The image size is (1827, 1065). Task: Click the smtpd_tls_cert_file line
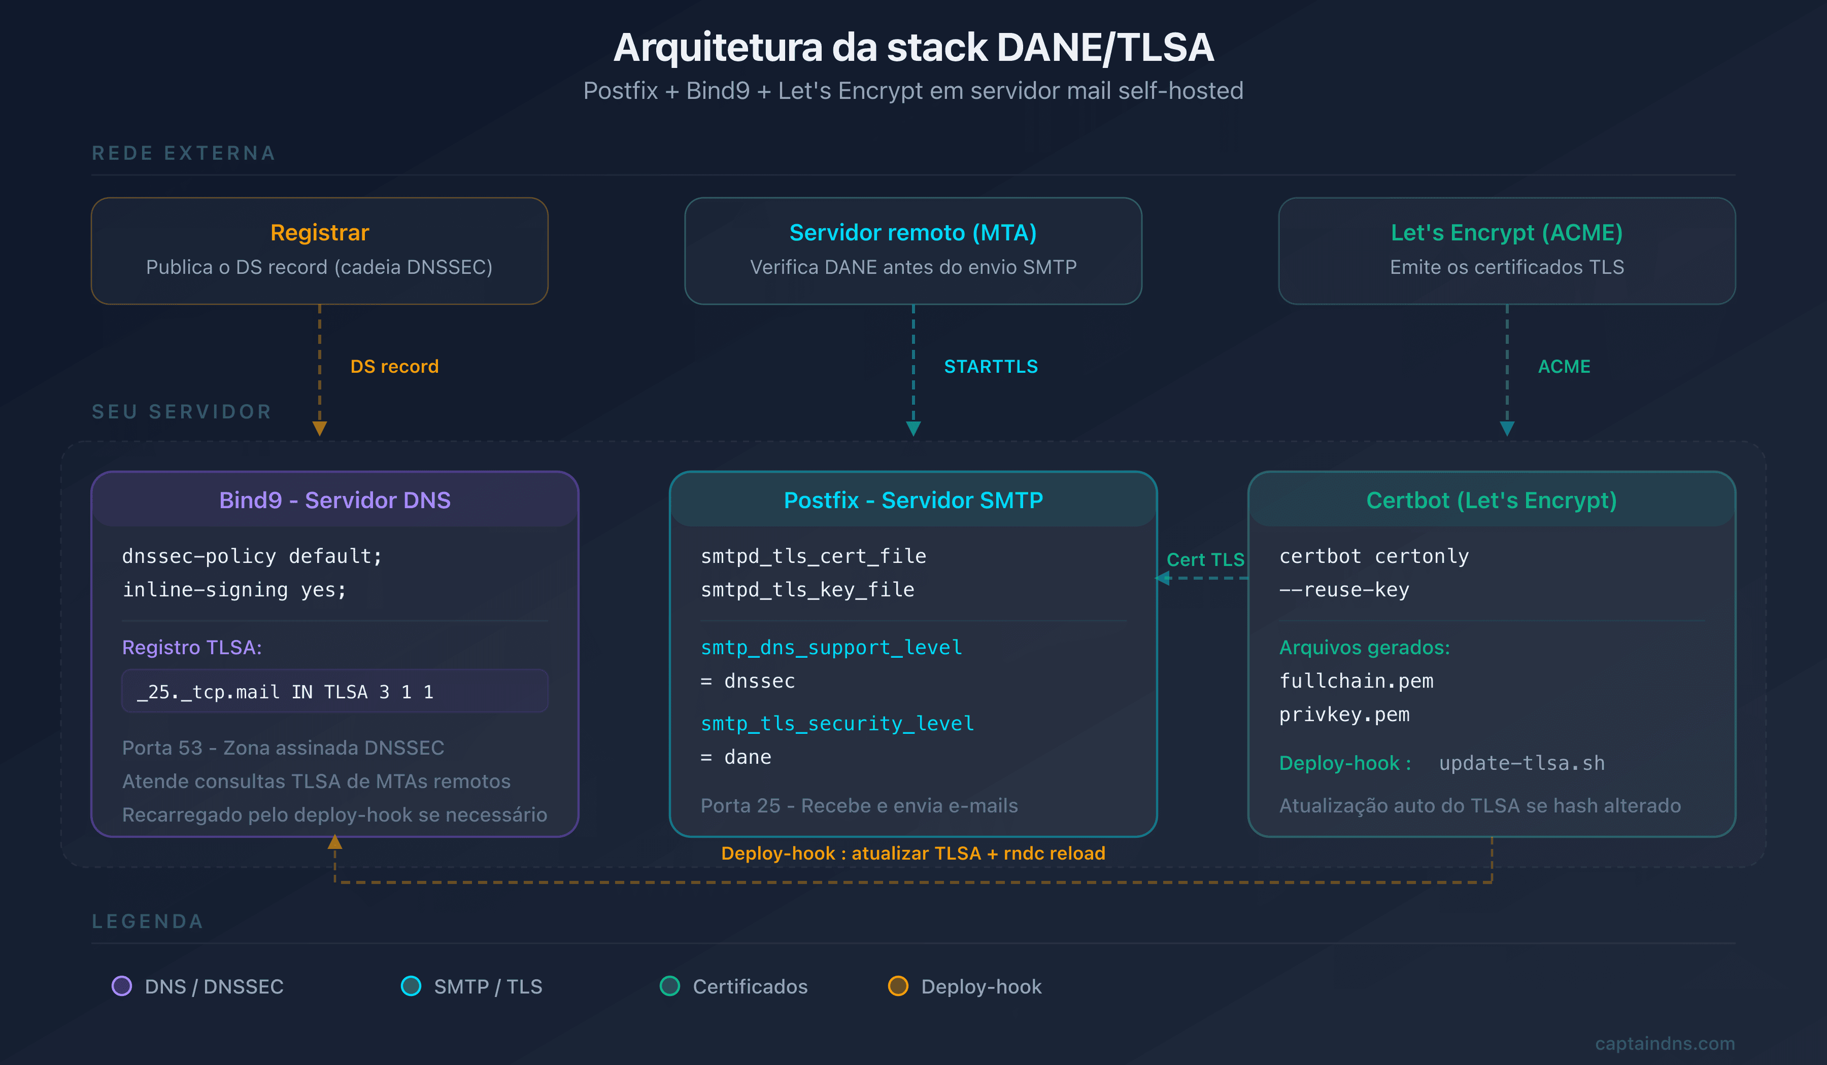pos(814,556)
